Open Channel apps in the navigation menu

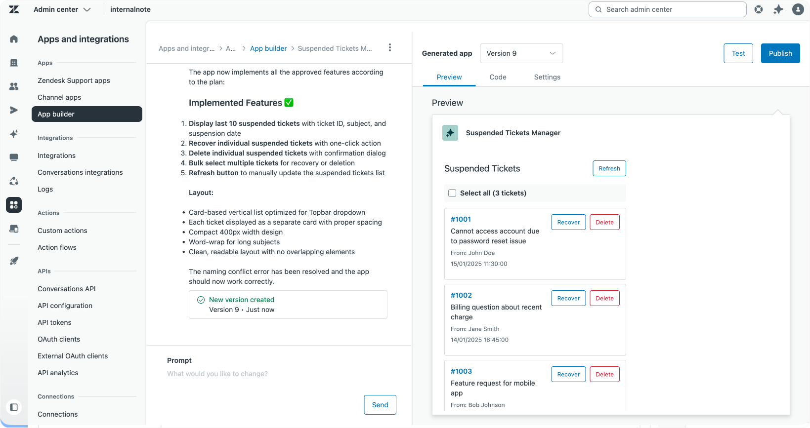coord(59,97)
